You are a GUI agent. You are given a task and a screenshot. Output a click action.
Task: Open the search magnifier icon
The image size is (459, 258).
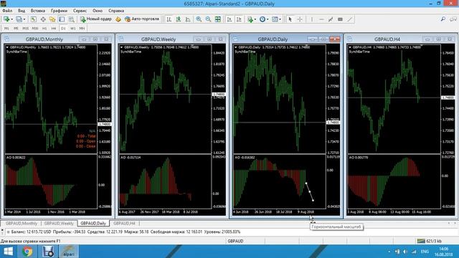point(443,19)
